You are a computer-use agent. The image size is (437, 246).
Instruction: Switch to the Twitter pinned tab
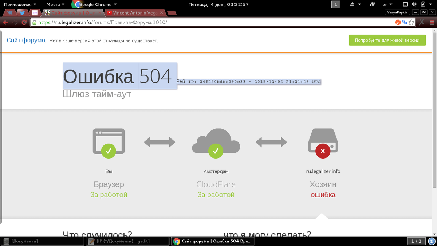[x=22, y=13]
